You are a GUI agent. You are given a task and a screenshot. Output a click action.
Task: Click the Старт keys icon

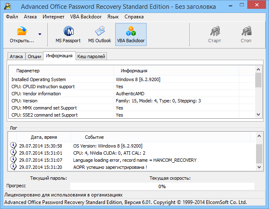click(215, 31)
